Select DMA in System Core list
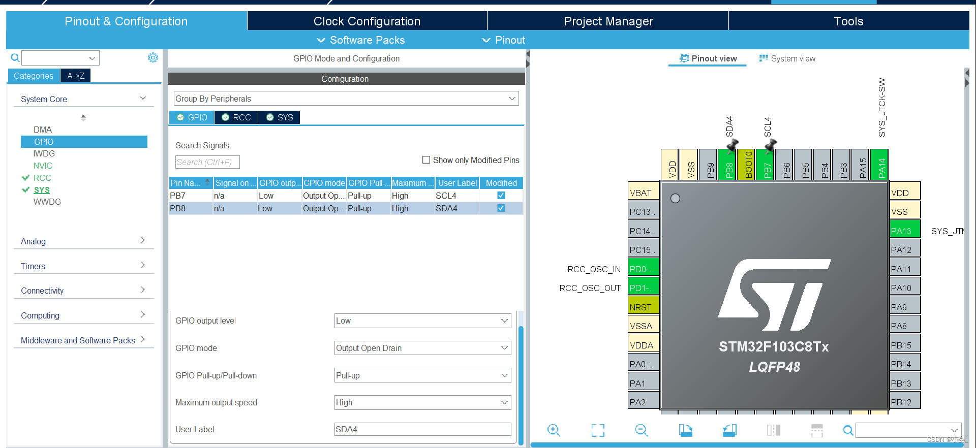Viewport: 976px width, 448px height. click(x=43, y=130)
